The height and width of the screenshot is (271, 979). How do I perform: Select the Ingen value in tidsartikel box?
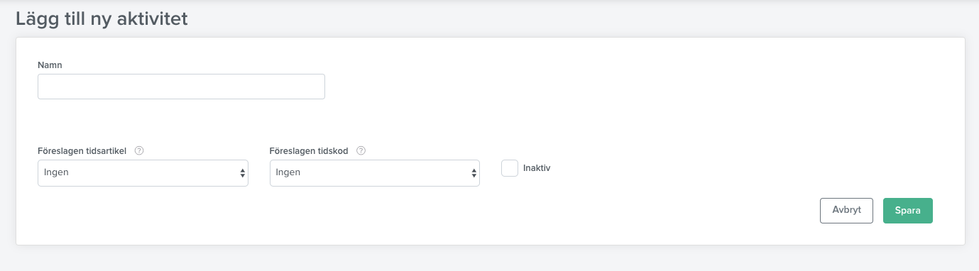tap(56, 172)
